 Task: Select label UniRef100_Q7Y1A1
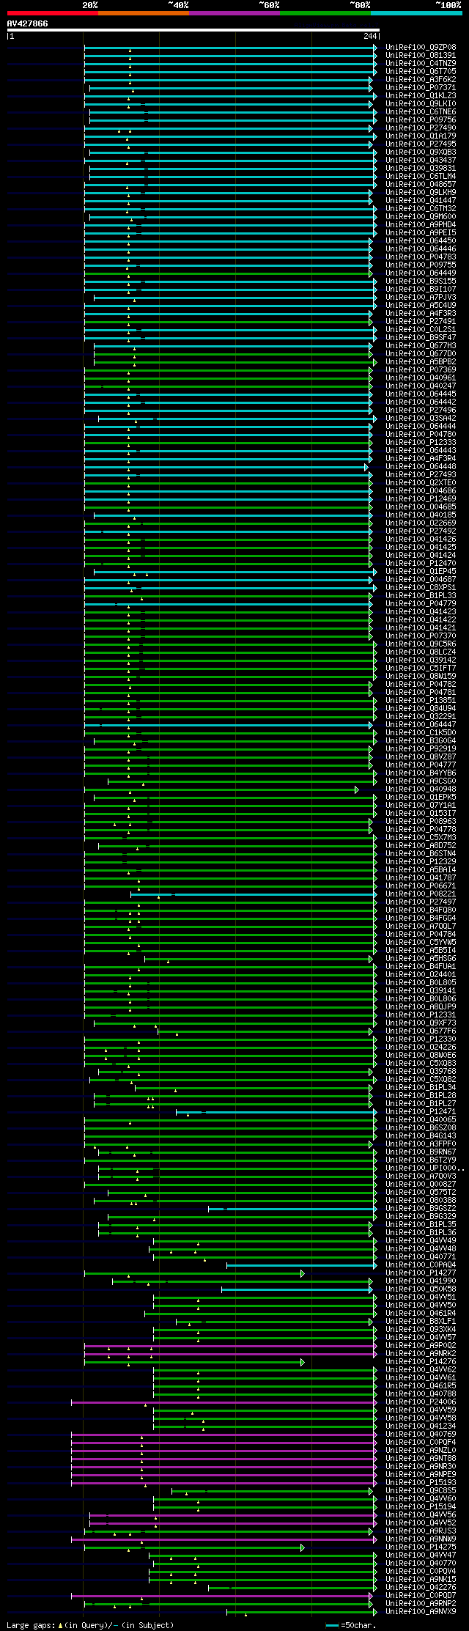click(421, 806)
